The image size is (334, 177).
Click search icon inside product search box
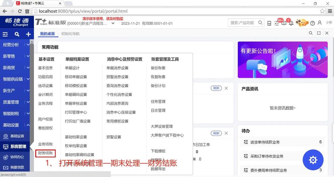pyautogui.click(x=260, y=23)
